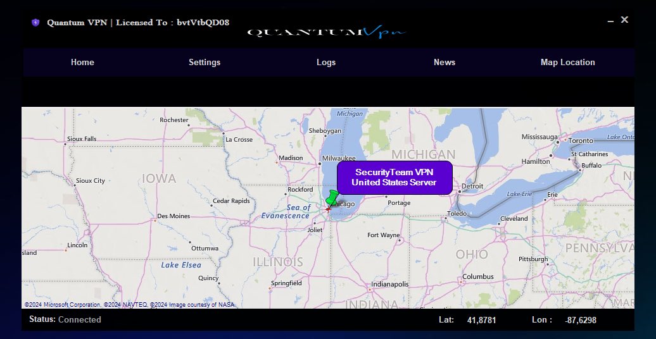
Task: Click Portage on the map
Action: 399,203
